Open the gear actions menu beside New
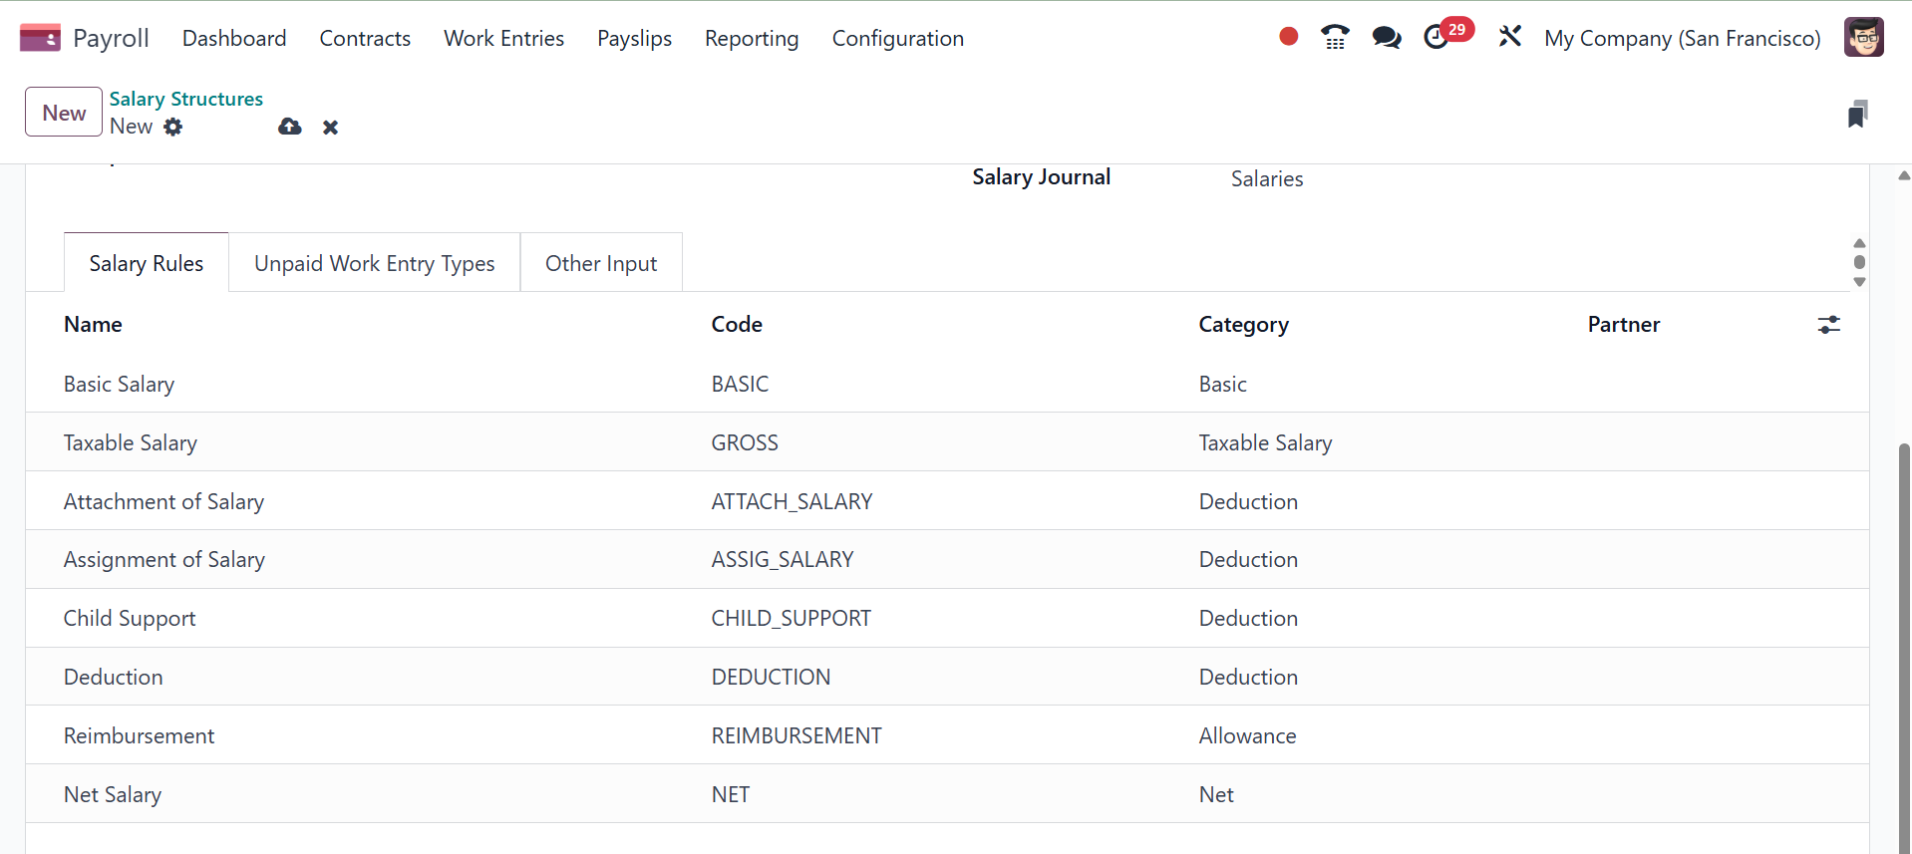The width and height of the screenshot is (1912, 854). tap(173, 127)
